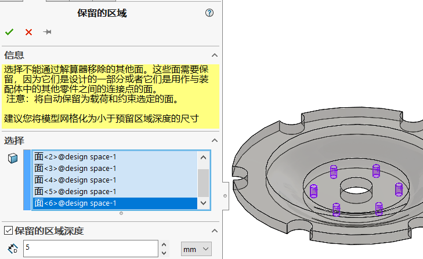Select the center hole of the model

click(x=356, y=191)
